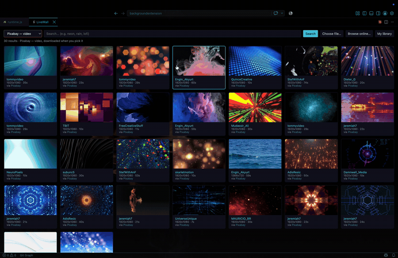
Task: Focus the wallpaper search input field
Action: (172, 34)
